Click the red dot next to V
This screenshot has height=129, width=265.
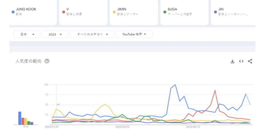[x=63, y=12]
